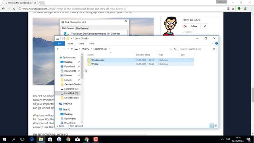Viewport: 254px width, 143px height.
Task: Open Downloads under Quick access
Action: [x=70, y=66]
